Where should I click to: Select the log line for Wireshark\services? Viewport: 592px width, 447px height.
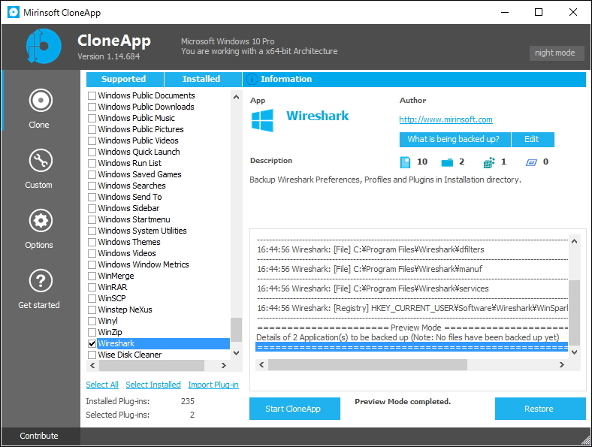373,288
